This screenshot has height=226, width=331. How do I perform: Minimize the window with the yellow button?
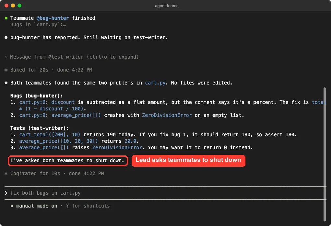pos(13,6)
